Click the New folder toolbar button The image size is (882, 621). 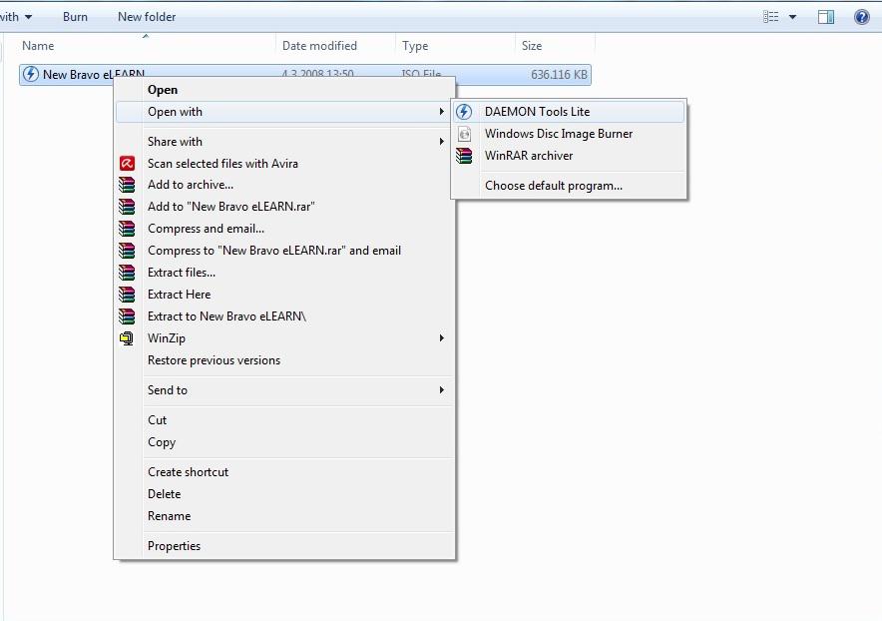(147, 17)
